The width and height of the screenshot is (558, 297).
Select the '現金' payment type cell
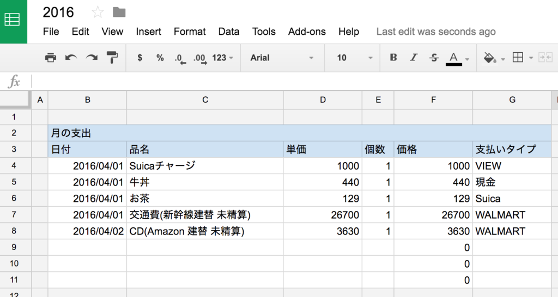coord(512,182)
